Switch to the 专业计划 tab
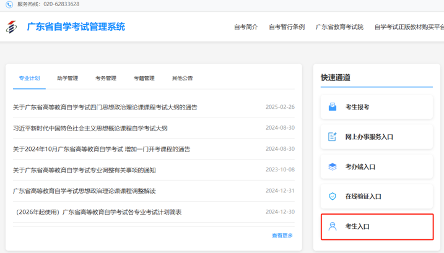Viewport: 444px width, 253px height. [x=29, y=79]
